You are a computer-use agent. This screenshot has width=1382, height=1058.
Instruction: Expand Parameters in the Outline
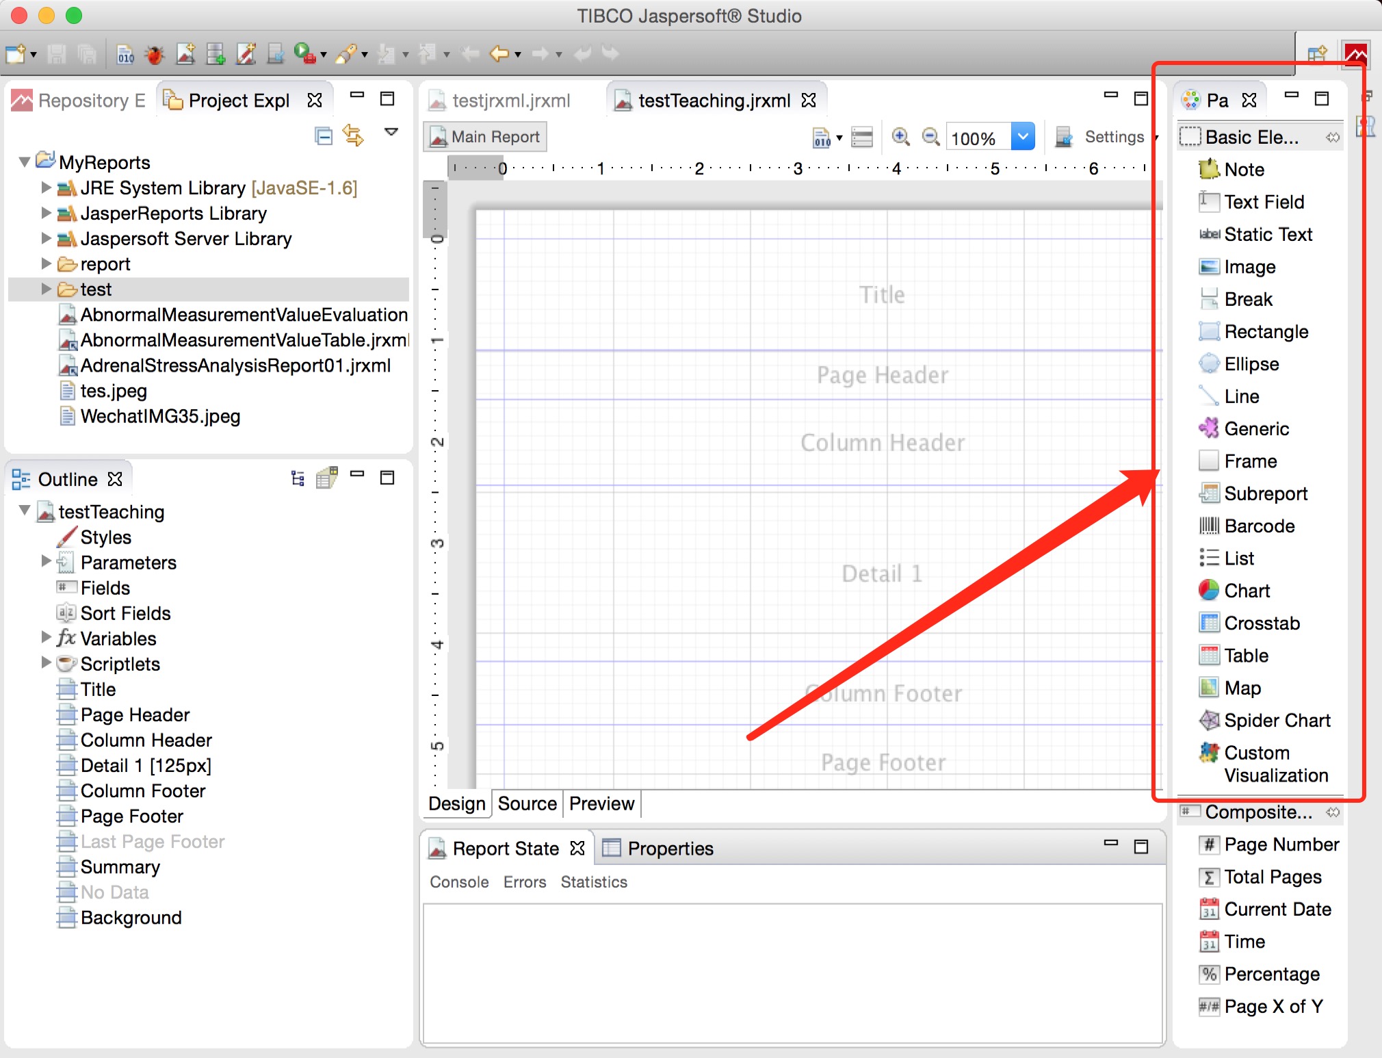pyautogui.click(x=46, y=562)
